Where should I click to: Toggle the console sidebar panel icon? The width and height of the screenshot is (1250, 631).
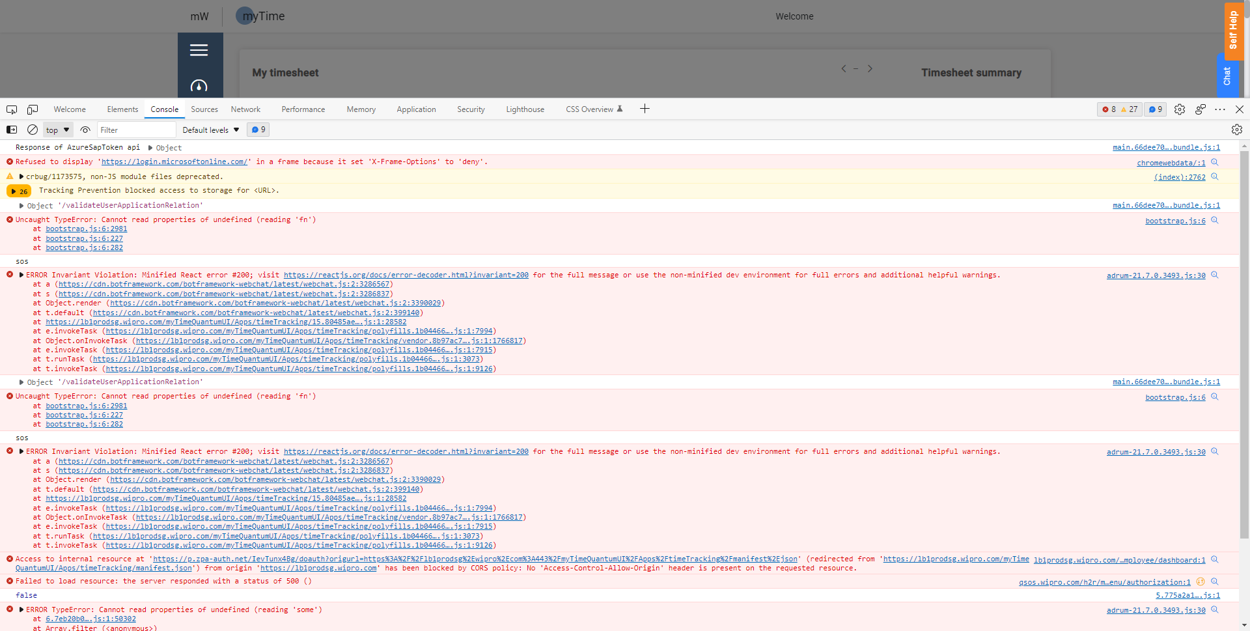12,130
